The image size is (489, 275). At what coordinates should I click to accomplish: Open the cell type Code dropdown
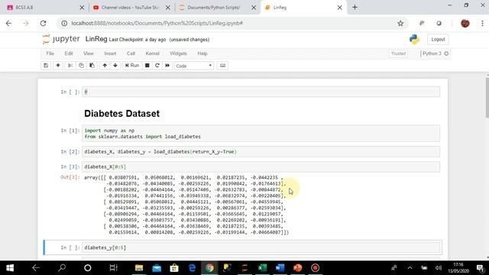coord(194,66)
